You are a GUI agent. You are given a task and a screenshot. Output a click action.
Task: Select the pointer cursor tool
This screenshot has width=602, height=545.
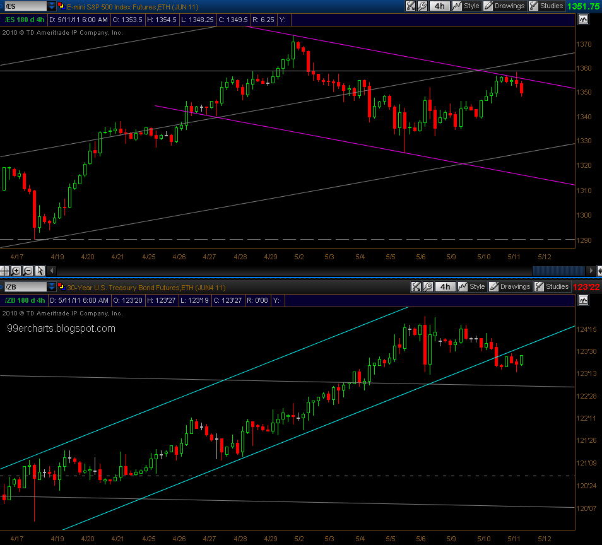[x=40, y=271]
